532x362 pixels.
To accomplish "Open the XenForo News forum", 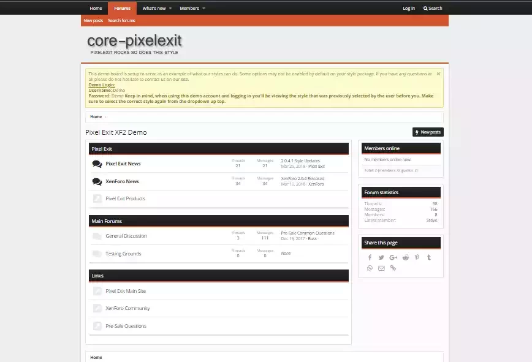I will pos(122,182).
